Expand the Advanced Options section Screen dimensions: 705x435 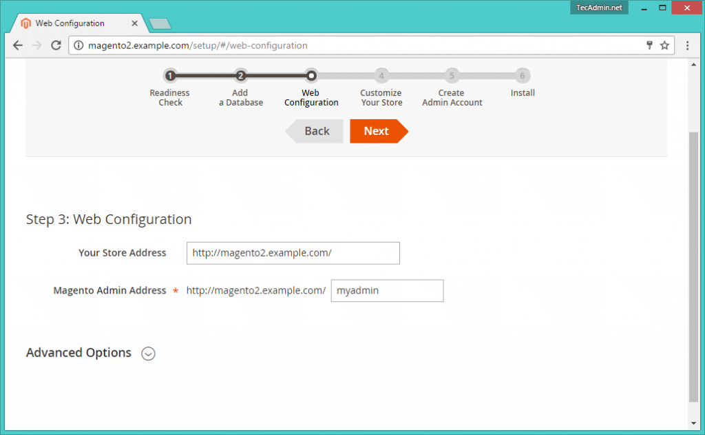point(148,354)
